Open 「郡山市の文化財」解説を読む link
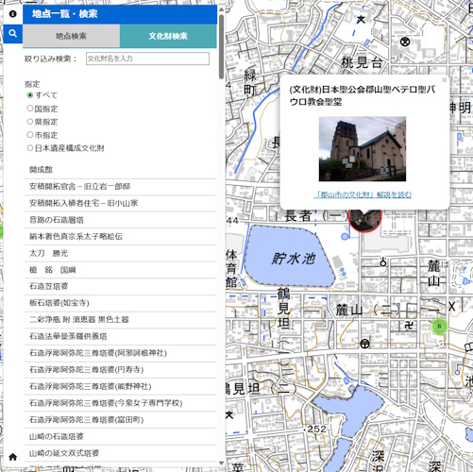473x472 pixels. pos(363,194)
